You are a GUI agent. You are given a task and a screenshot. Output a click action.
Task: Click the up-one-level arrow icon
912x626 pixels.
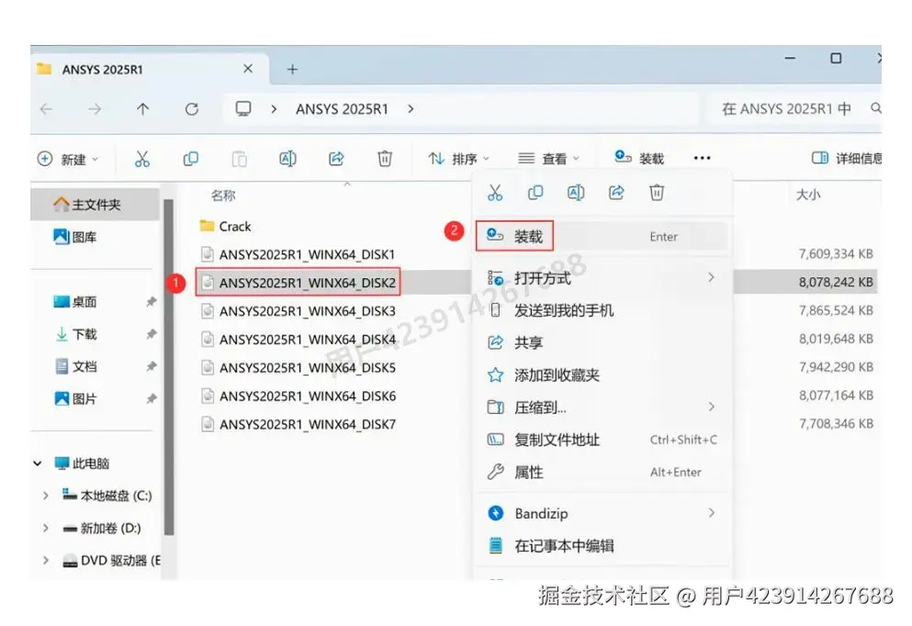coord(142,108)
